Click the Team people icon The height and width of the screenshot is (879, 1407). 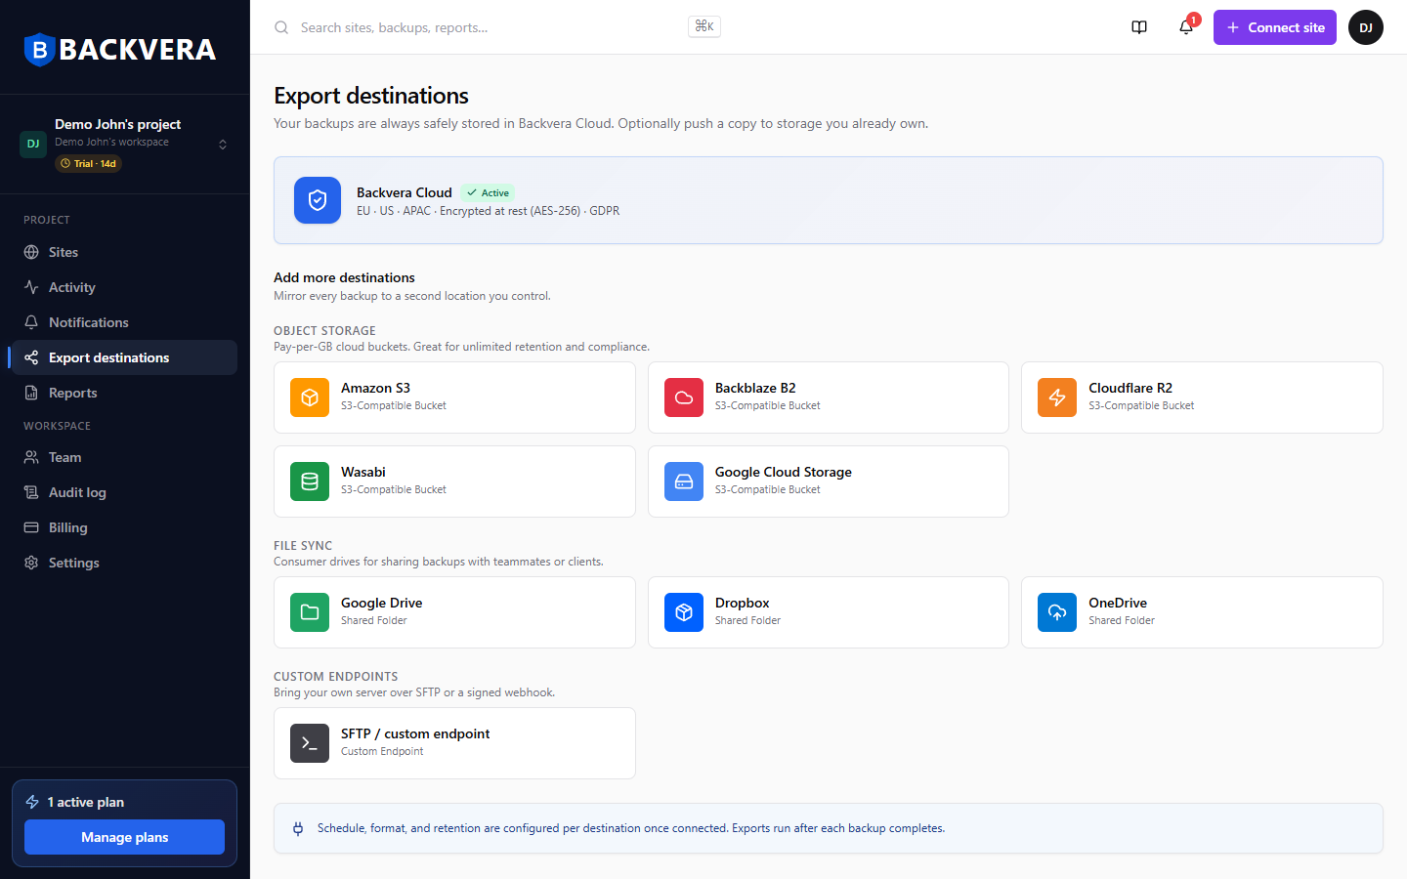(x=31, y=457)
